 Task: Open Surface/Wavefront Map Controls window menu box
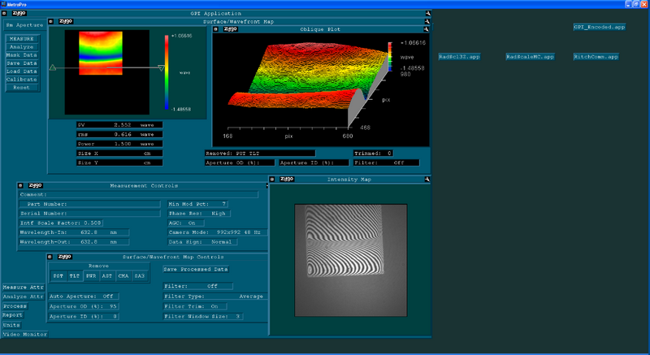50,257
